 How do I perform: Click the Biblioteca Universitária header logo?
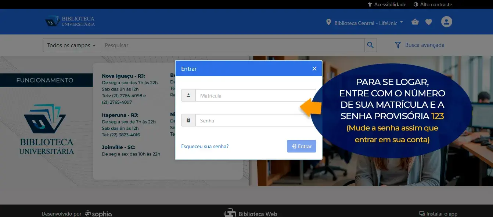70,21
